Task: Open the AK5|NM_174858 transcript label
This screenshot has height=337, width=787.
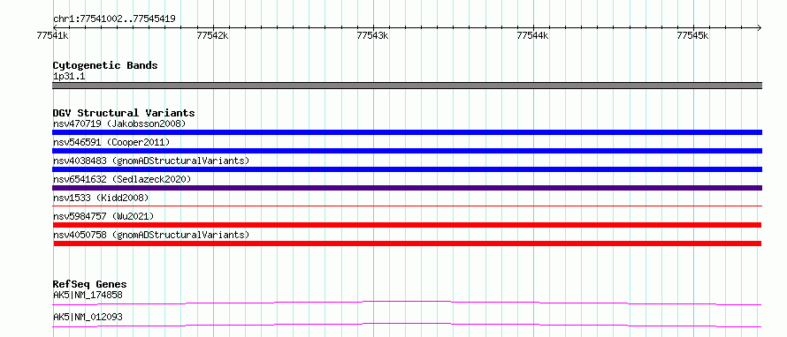Action: 88,295
